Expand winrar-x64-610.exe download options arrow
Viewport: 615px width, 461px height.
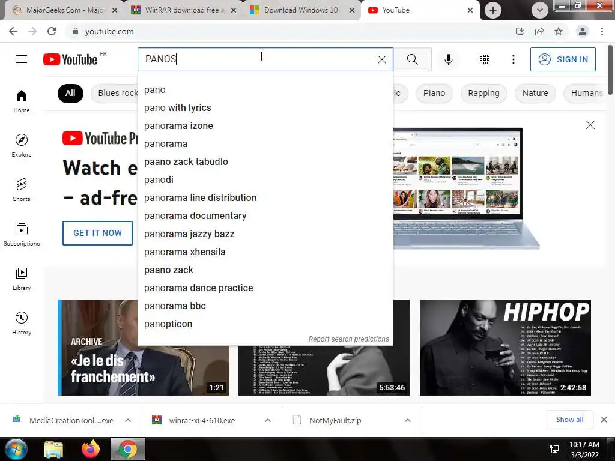pos(268,420)
